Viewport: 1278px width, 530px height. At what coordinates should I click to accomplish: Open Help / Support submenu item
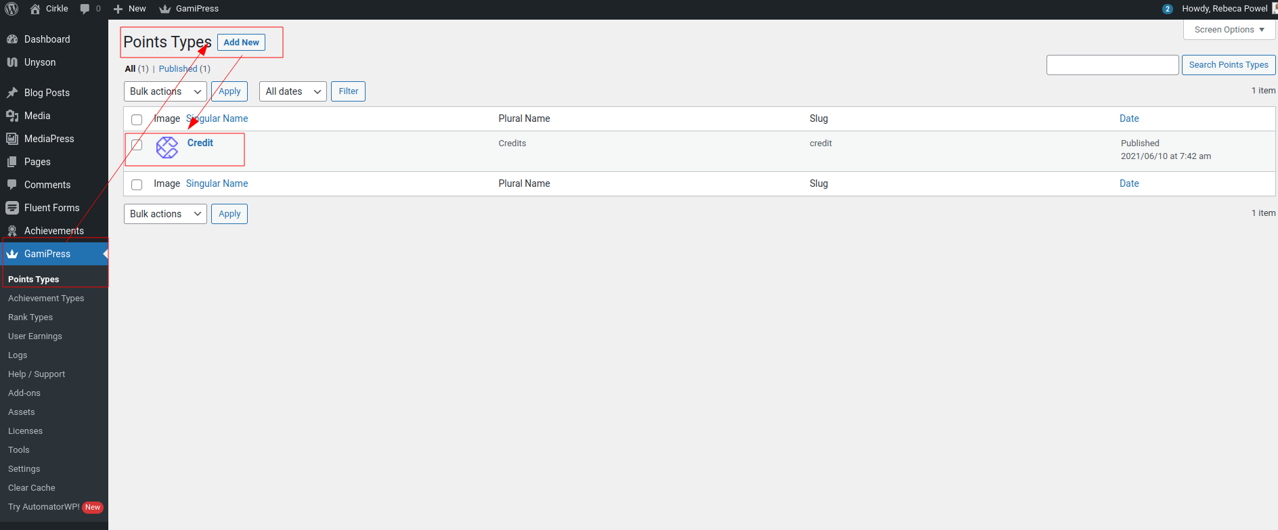pos(37,374)
